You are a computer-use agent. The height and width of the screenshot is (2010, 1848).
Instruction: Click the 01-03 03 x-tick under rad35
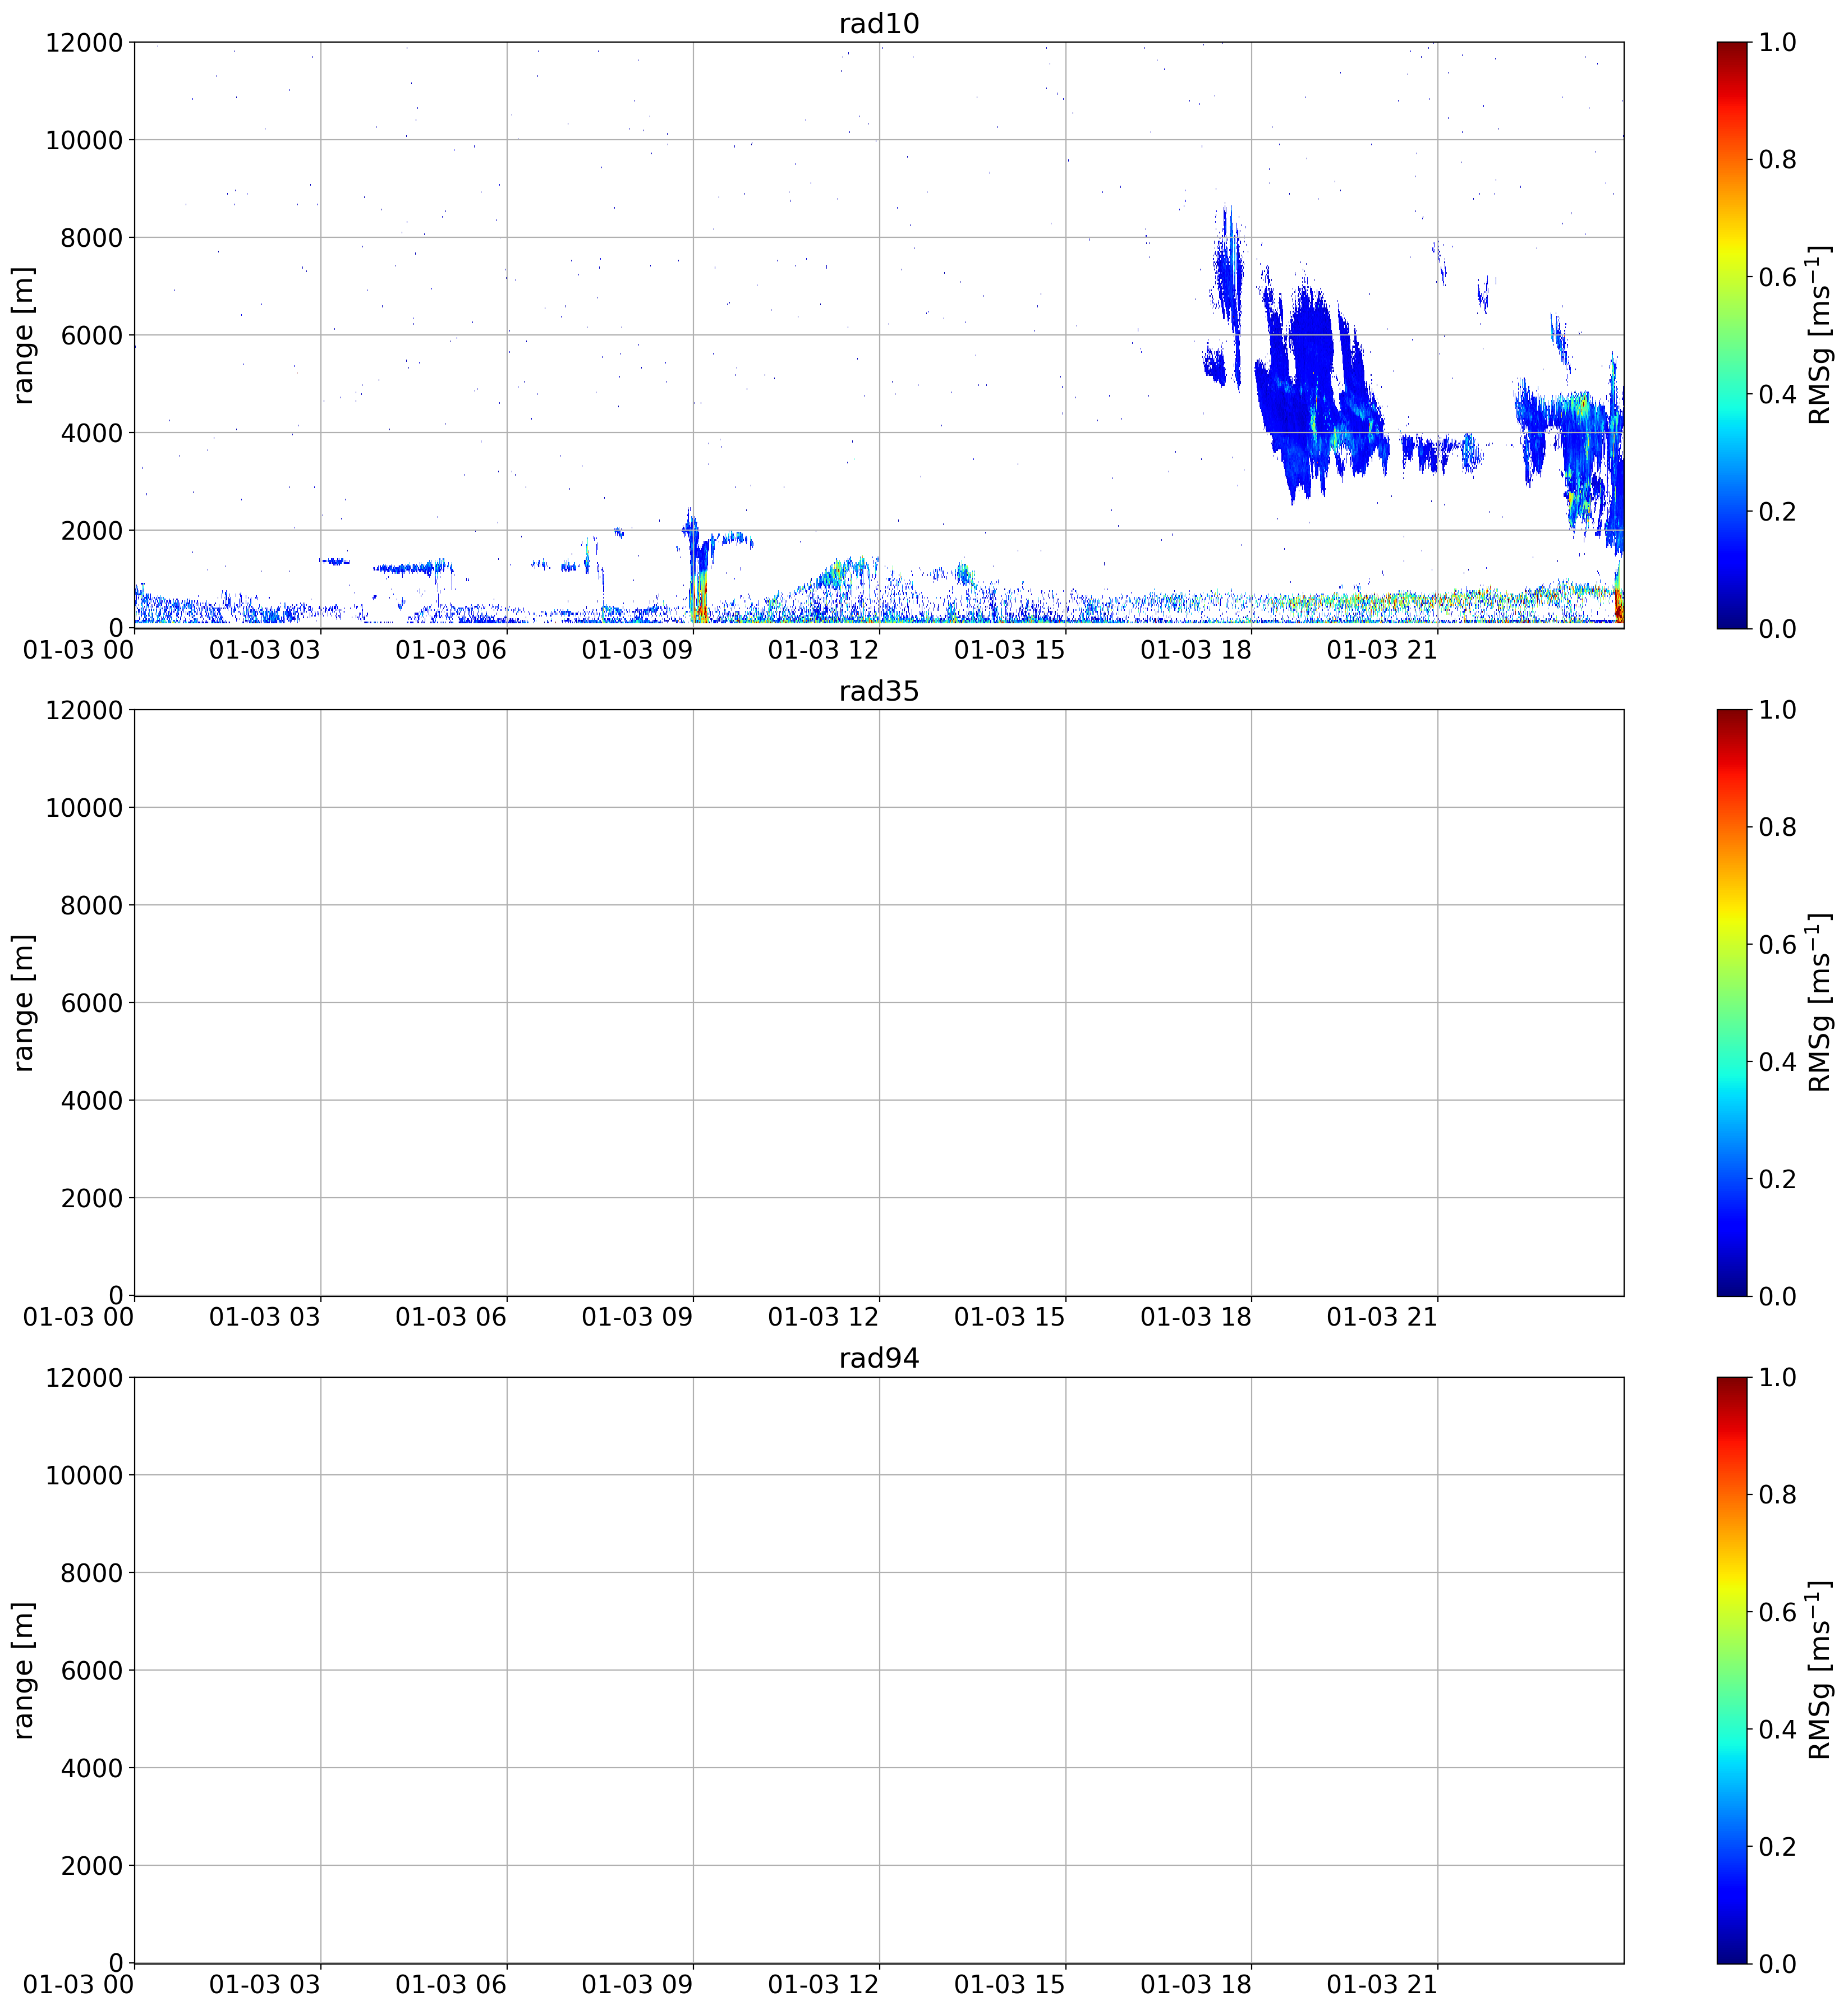tap(265, 1317)
